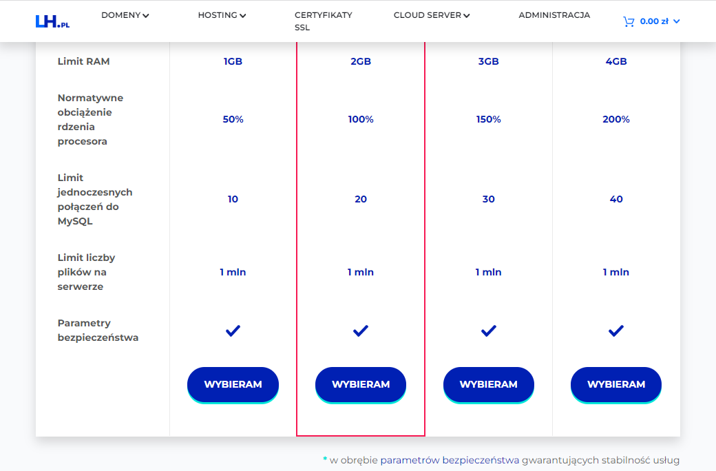716x471 pixels.
Task: Expand the Domeny dropdown menu
Action: coord(125,15)
